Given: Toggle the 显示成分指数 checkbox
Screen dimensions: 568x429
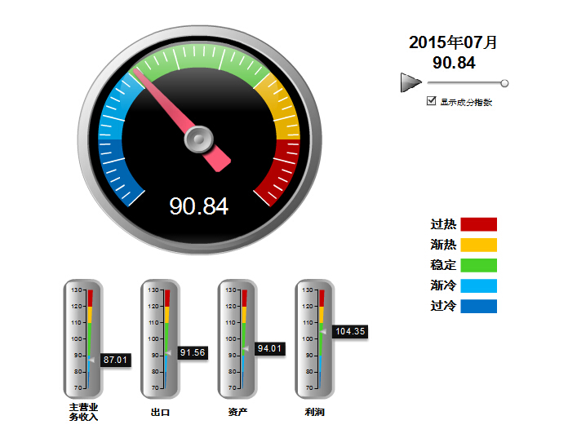Looking at the screenshot, I should (x=431, y=102).
